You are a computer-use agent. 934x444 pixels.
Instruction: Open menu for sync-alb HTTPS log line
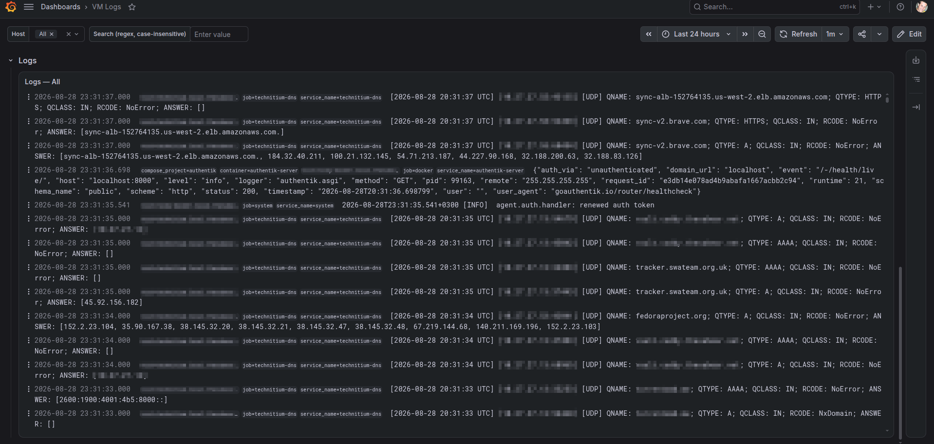[x=29, y=97]
